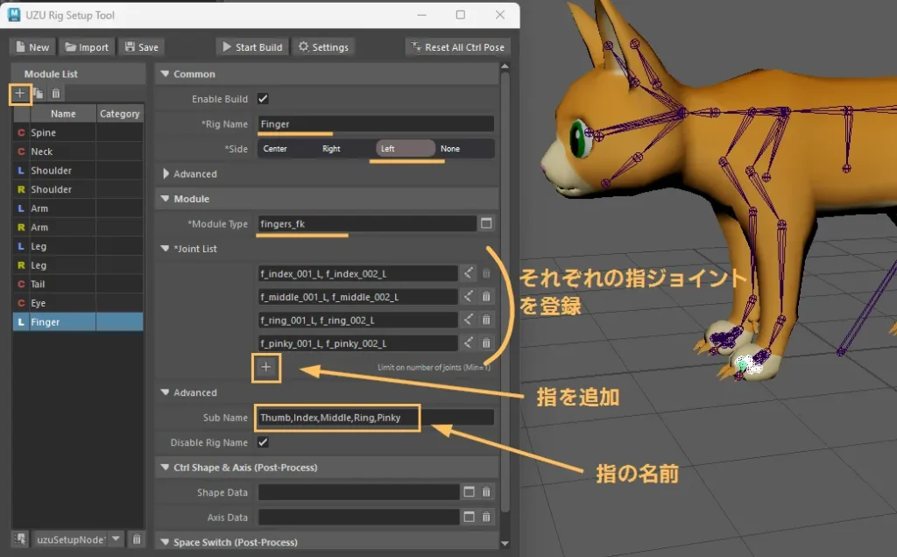Screen dimensions: 897x557
Task: Select Neck module in list
Action: 78,151
